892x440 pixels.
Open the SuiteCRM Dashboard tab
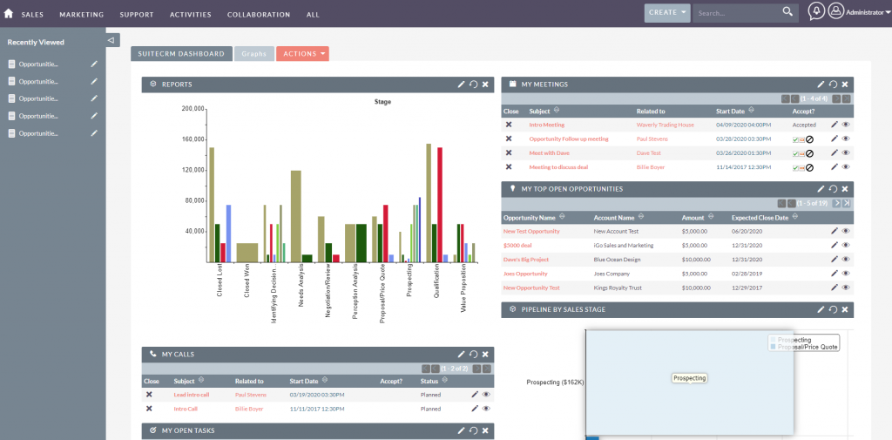(181, 53)
